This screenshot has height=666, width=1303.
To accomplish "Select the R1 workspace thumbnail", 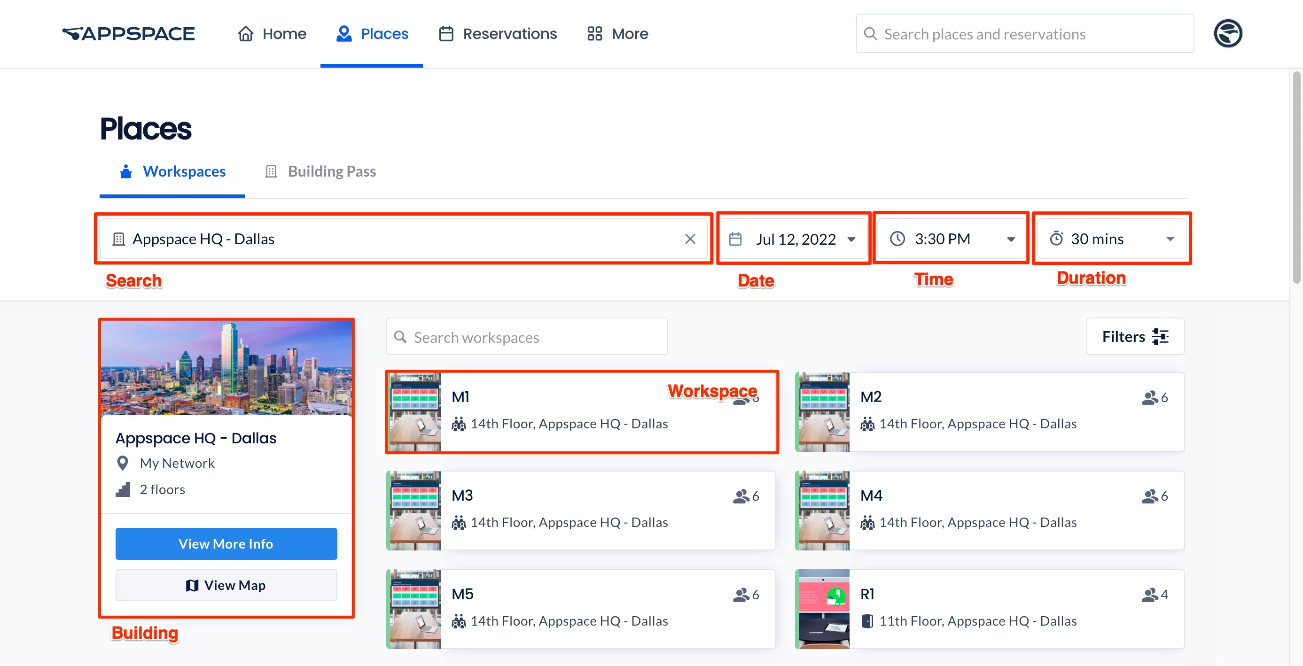I will pyautogui.click(x=824, y=609).
